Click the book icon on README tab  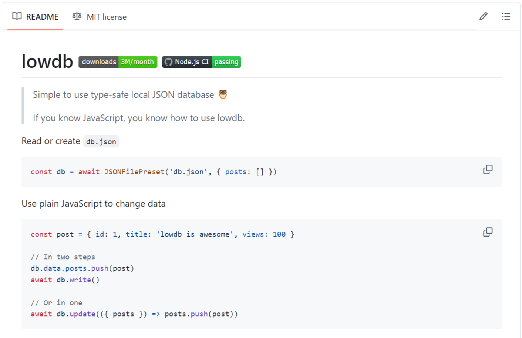click(x=17, y=16)
